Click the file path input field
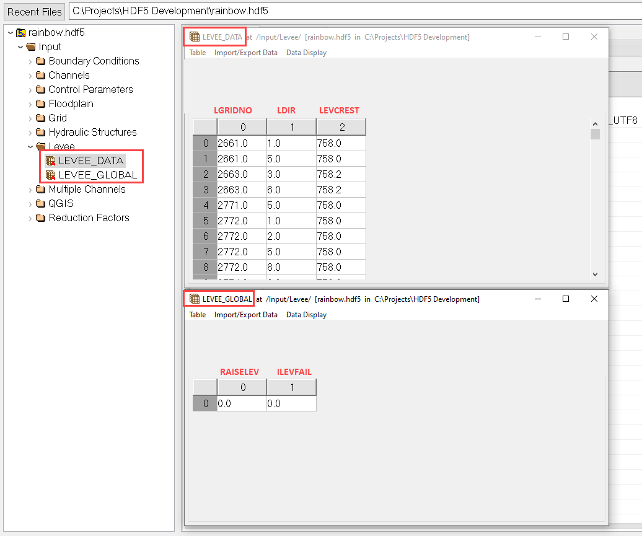The width and height of the screenshot is (642, 536). point(353,11)
